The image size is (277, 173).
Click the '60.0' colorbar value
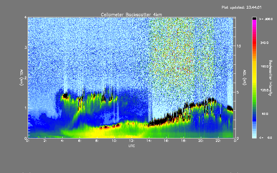(x=265, y=114)
